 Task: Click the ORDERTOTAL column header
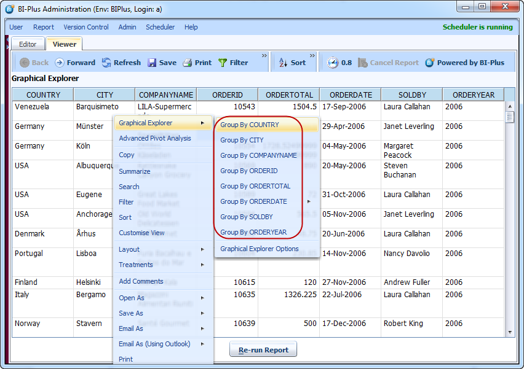point(289,95)
